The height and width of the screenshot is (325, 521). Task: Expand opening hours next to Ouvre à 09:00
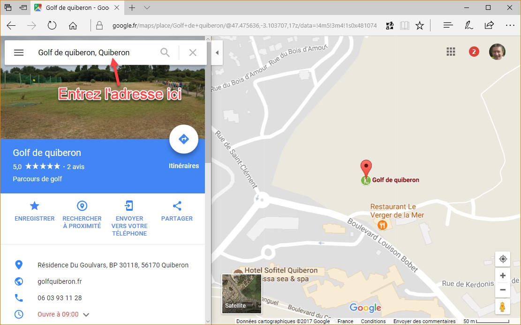point(86,315)
